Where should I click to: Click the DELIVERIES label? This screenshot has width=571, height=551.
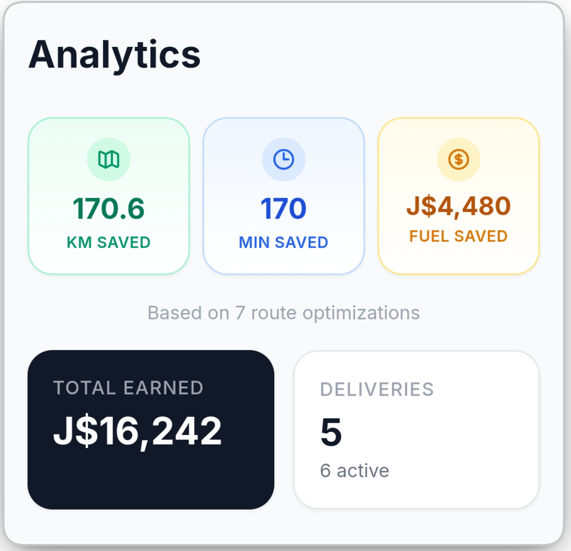377,390
